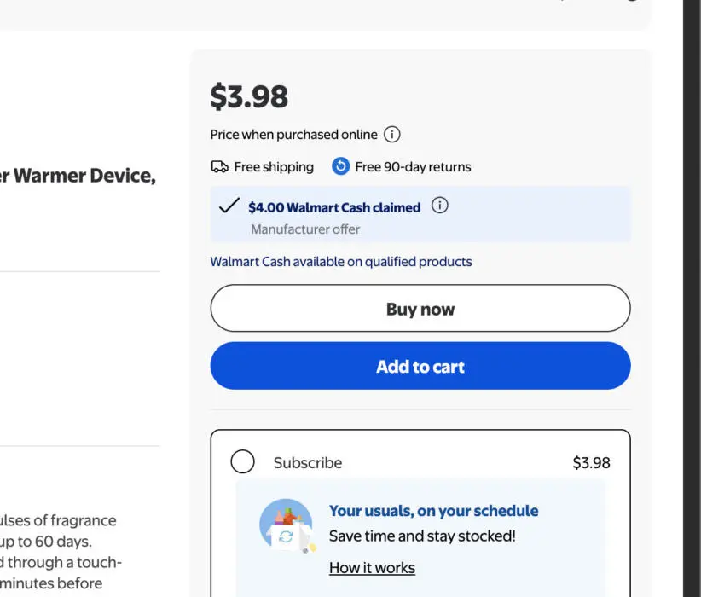Click the Manufacturer offer text
The width and height of the screenshot is (701, 597).
pyautogui.click(x=305, y=229)
